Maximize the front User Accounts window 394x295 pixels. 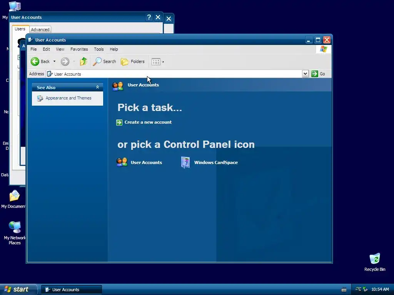point(318,40)
